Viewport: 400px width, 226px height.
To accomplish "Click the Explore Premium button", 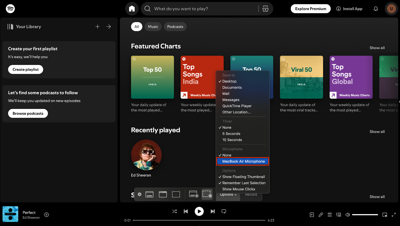I will (310, 9).
